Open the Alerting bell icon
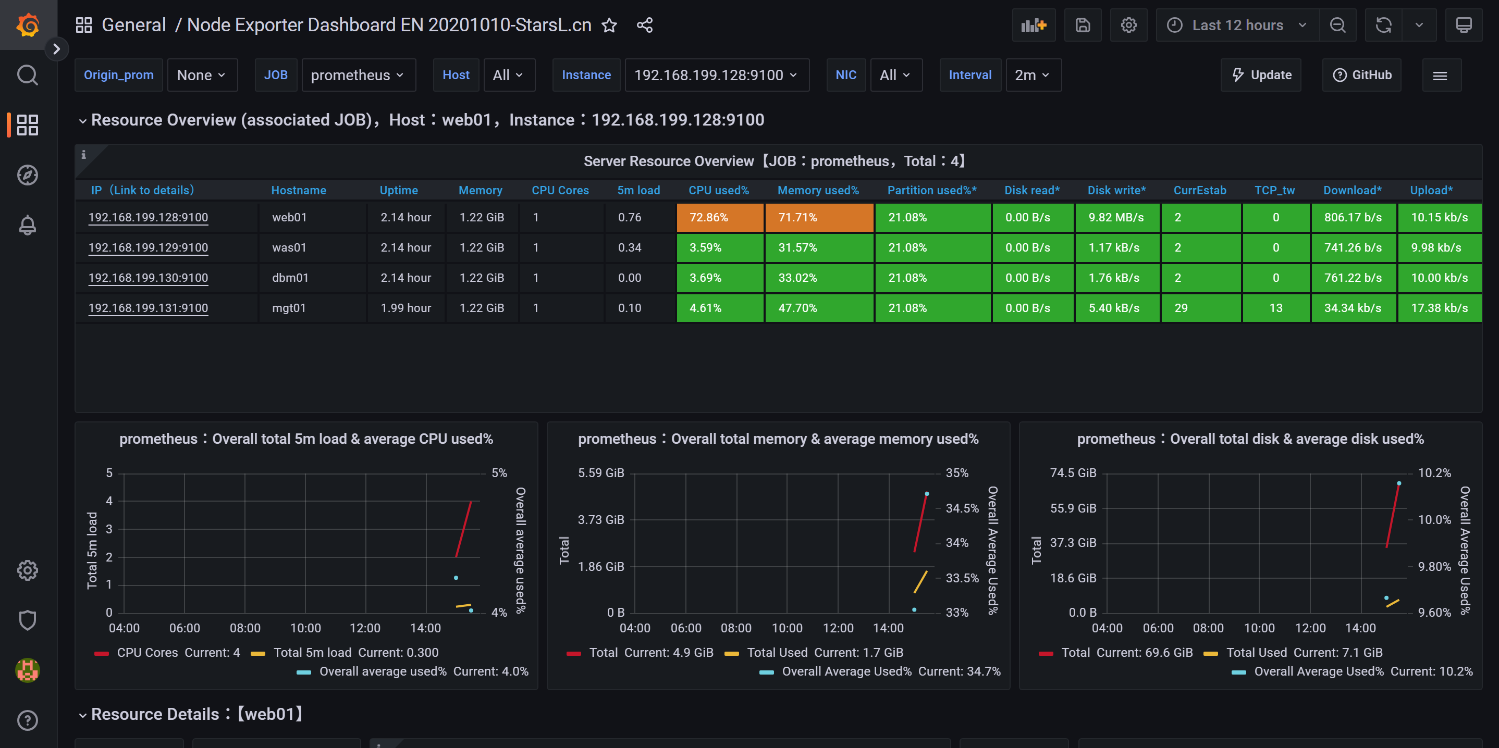The height and width of the screenshot is (748, 1499). (x=27, y=225)
